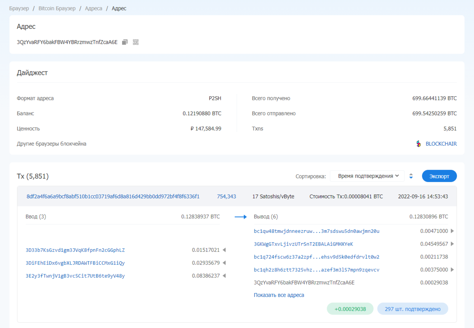Open input address 3D33b7KsGzvd1gm3JVqK8fpnFn2cGGphLZ

pyautogui.click(x=75, y=250)
